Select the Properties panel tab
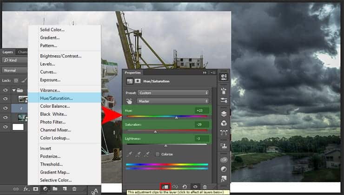 pos(133,72)
